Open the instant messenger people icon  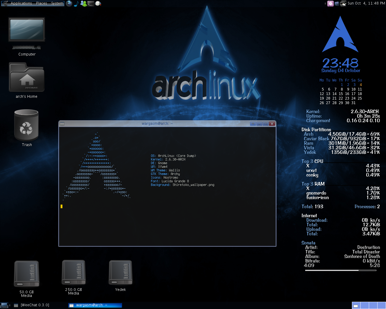(x=84, y=4)
